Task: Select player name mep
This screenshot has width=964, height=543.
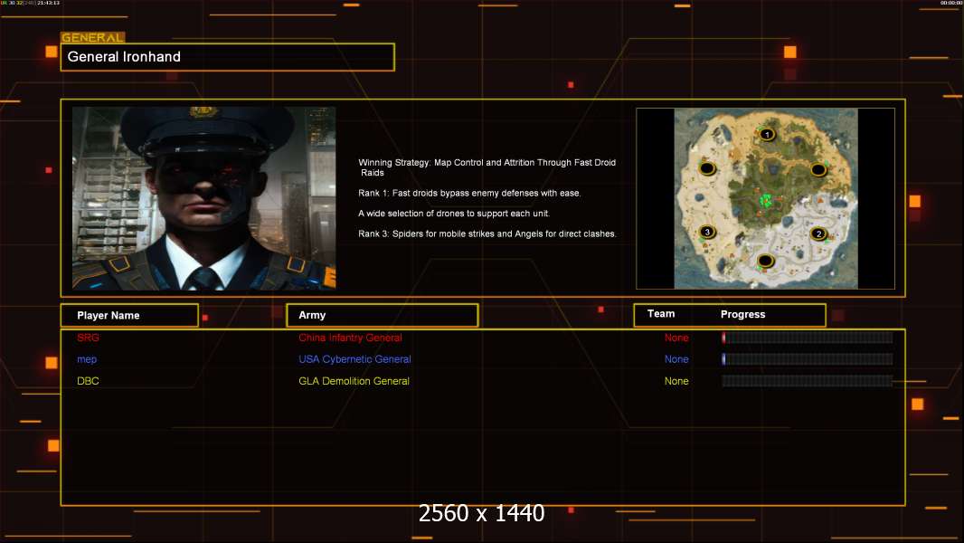Action: [x=87, y=359]
